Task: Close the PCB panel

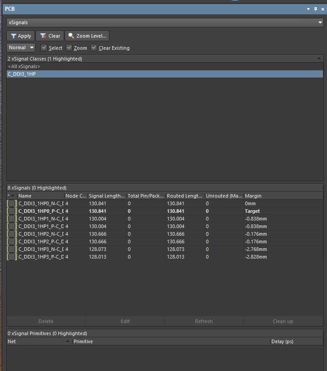Action: click(323, 9)
